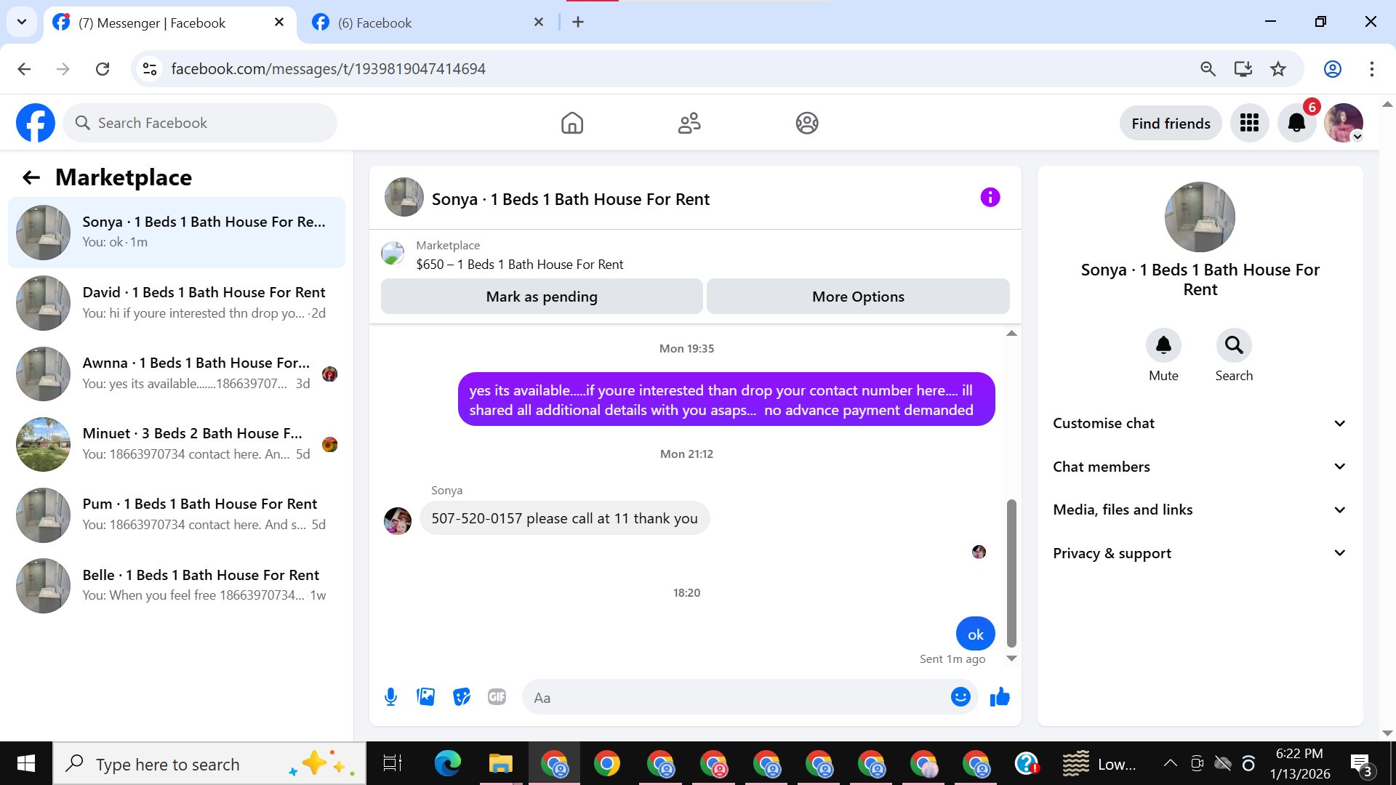Mute this Sonya conversation
Screen dimensions: 1396x785
1163,346
